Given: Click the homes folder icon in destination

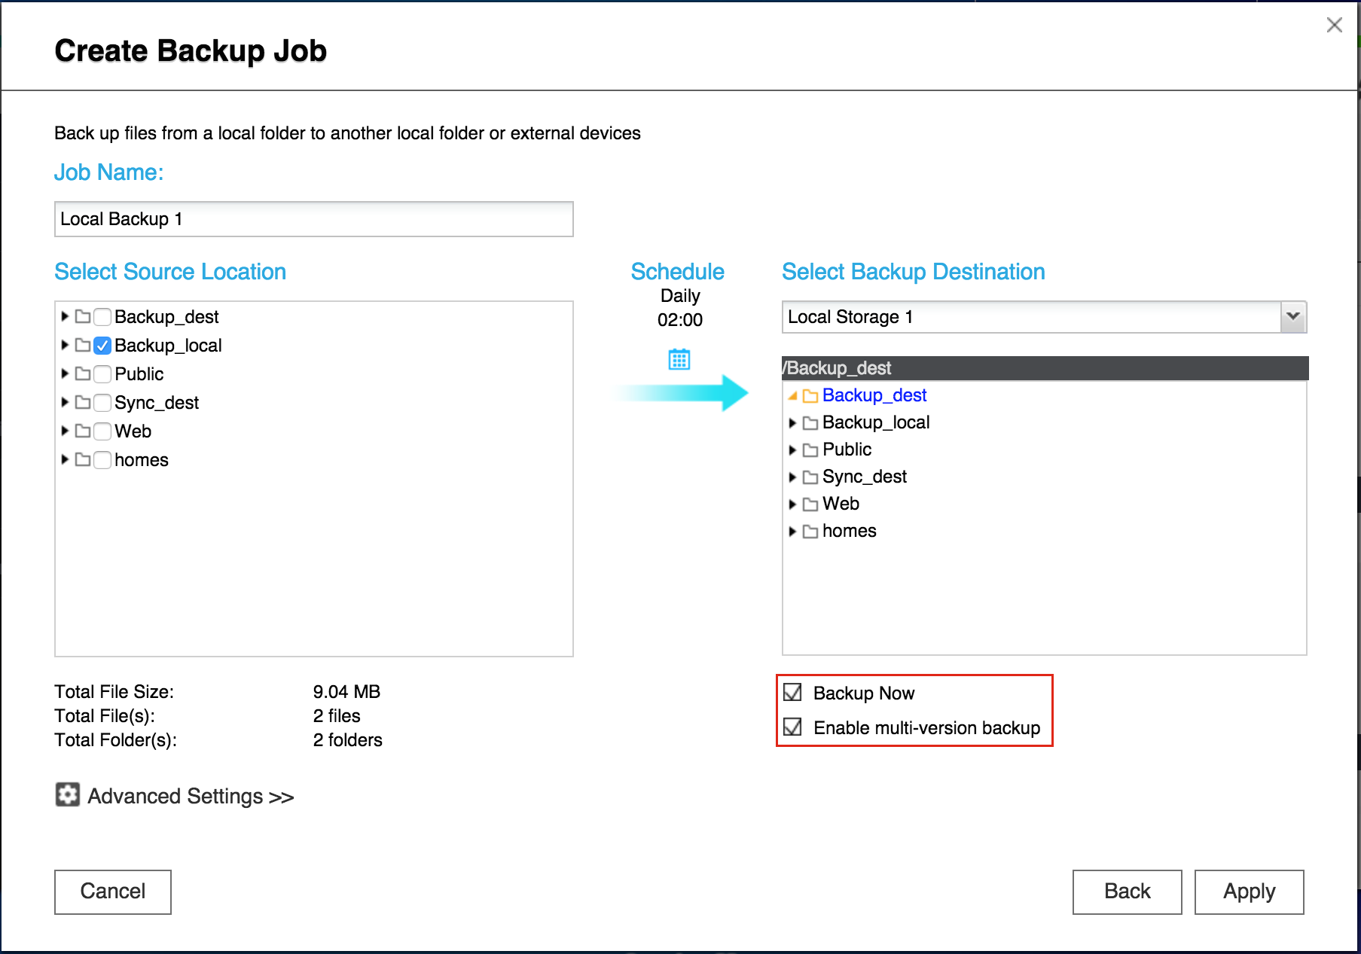Looking at the screenshot, I should coord(810,532).
